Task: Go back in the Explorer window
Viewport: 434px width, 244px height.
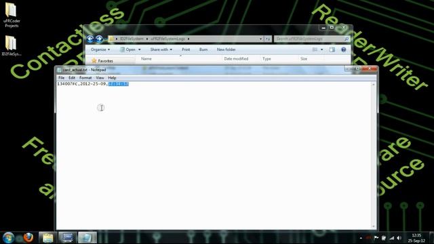Action: tap(90, 39)
